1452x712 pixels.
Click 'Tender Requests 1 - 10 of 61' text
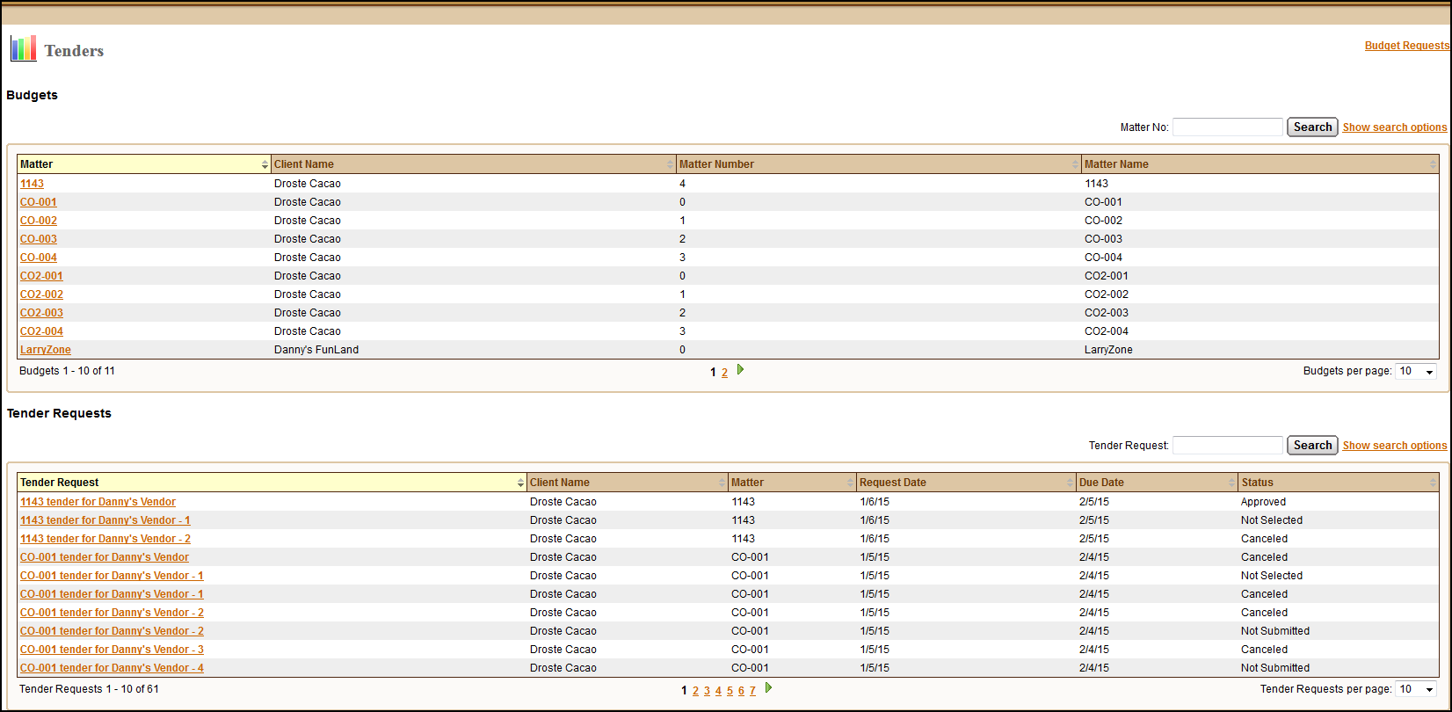[x=89, y=689]
